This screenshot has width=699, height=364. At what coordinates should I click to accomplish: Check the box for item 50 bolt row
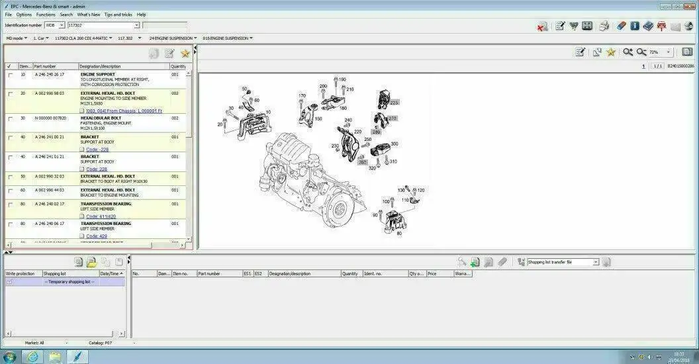point(10,177)
